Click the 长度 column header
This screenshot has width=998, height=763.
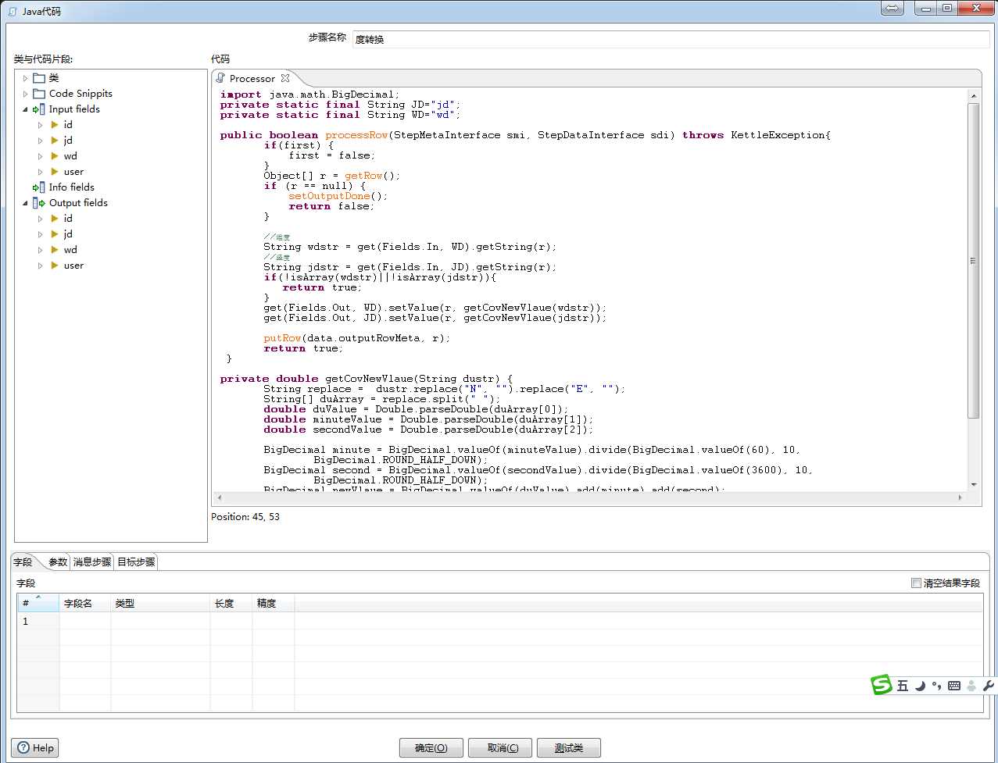point(231,603)
